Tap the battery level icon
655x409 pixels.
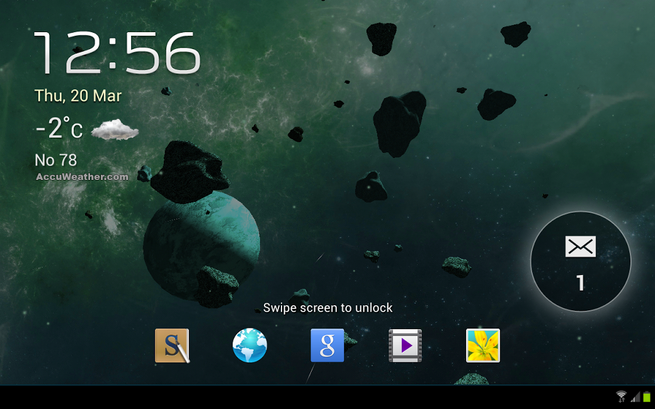tap(647, 396)
